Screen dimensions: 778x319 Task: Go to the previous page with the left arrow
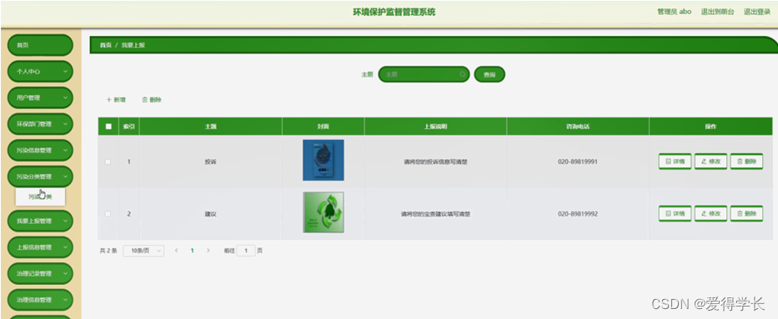(x=176, y=251)
